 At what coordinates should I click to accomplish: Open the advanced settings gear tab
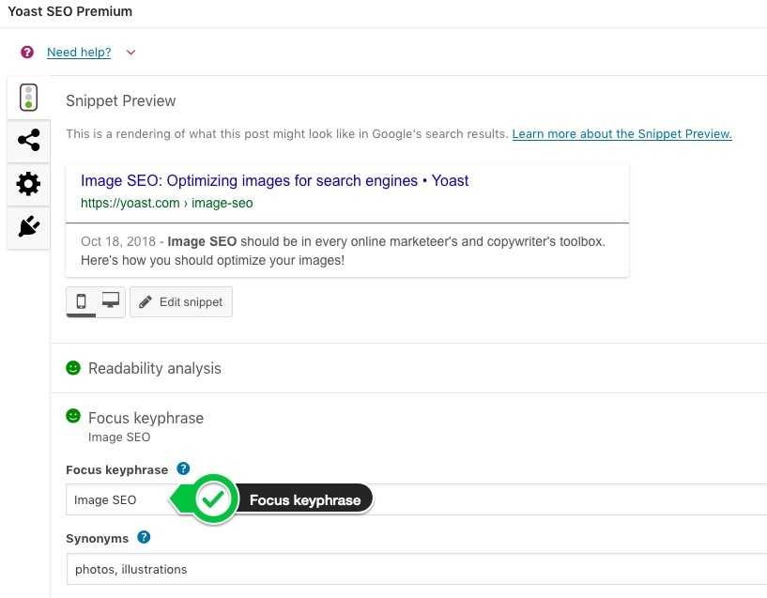[28, 184]
